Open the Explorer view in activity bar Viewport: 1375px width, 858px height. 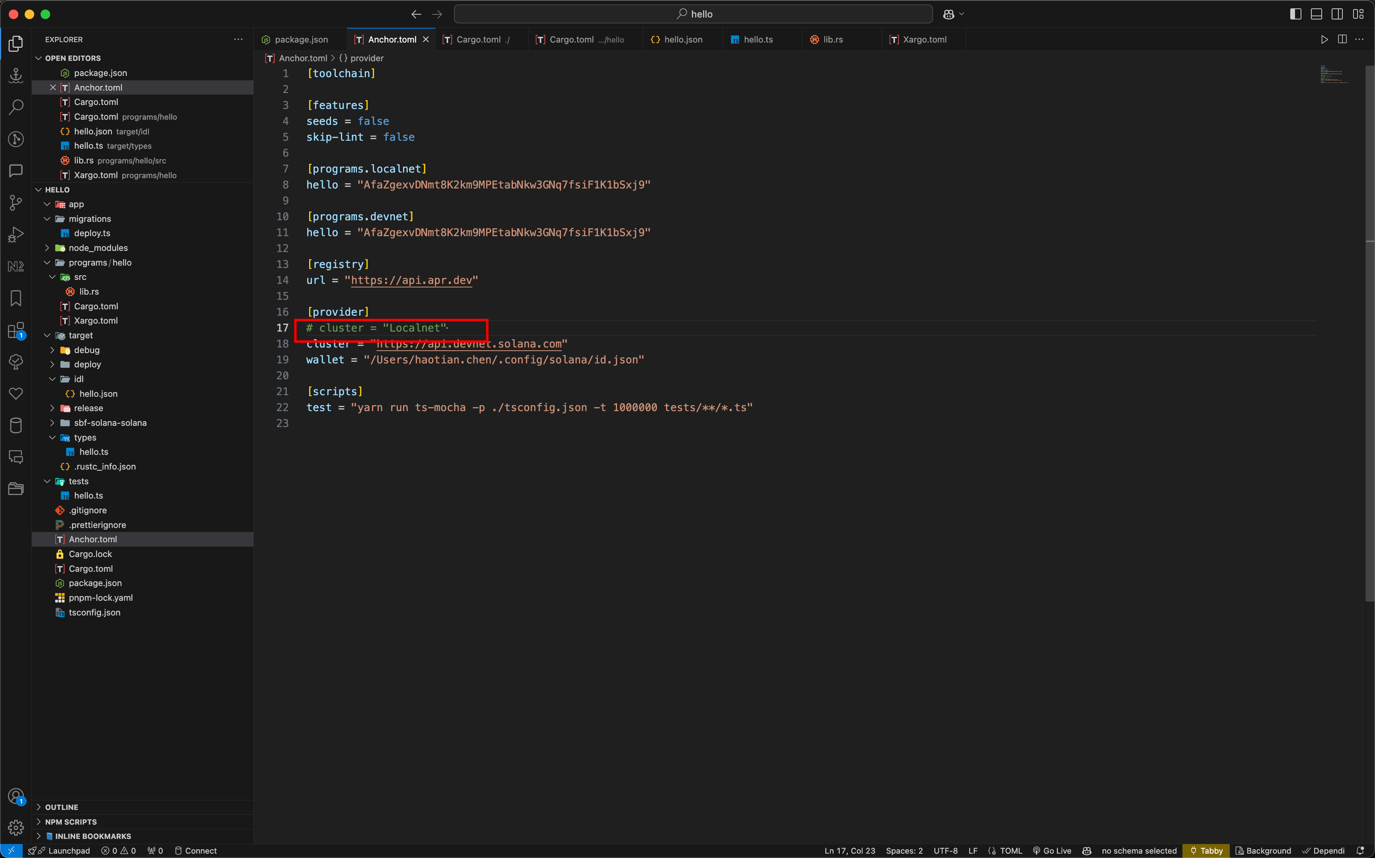point(16,44)
